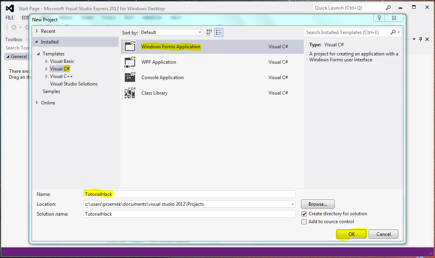This screenshot has width=435, height=258.
Task: Click the Installed section label
Action: tap(50, 42)
